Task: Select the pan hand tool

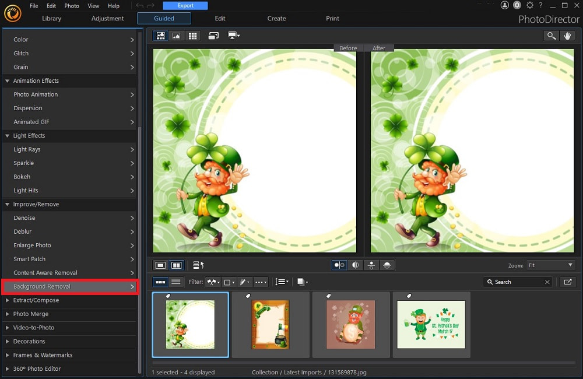Action: tap(567, 36)
